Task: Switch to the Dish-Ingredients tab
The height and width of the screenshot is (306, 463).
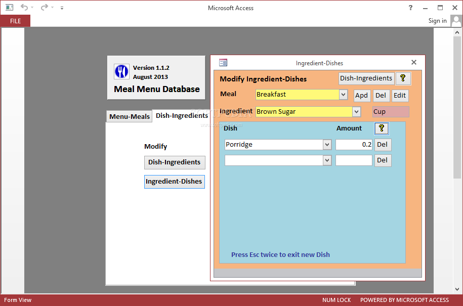Action: pyautogui.click(x=182, y=116)
